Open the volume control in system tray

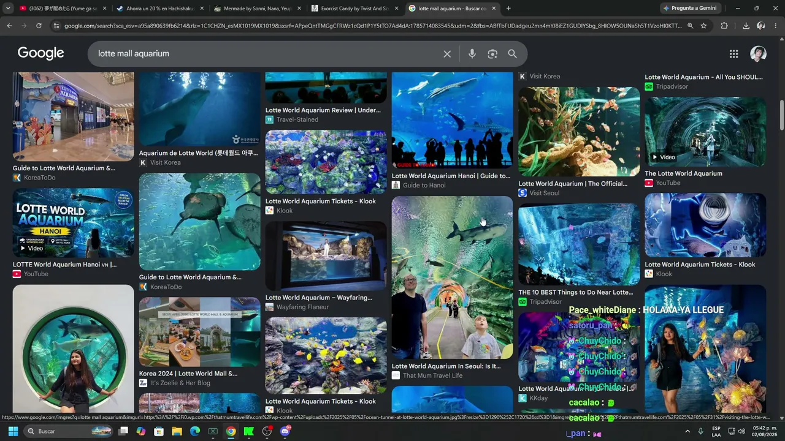click(741, 431)
